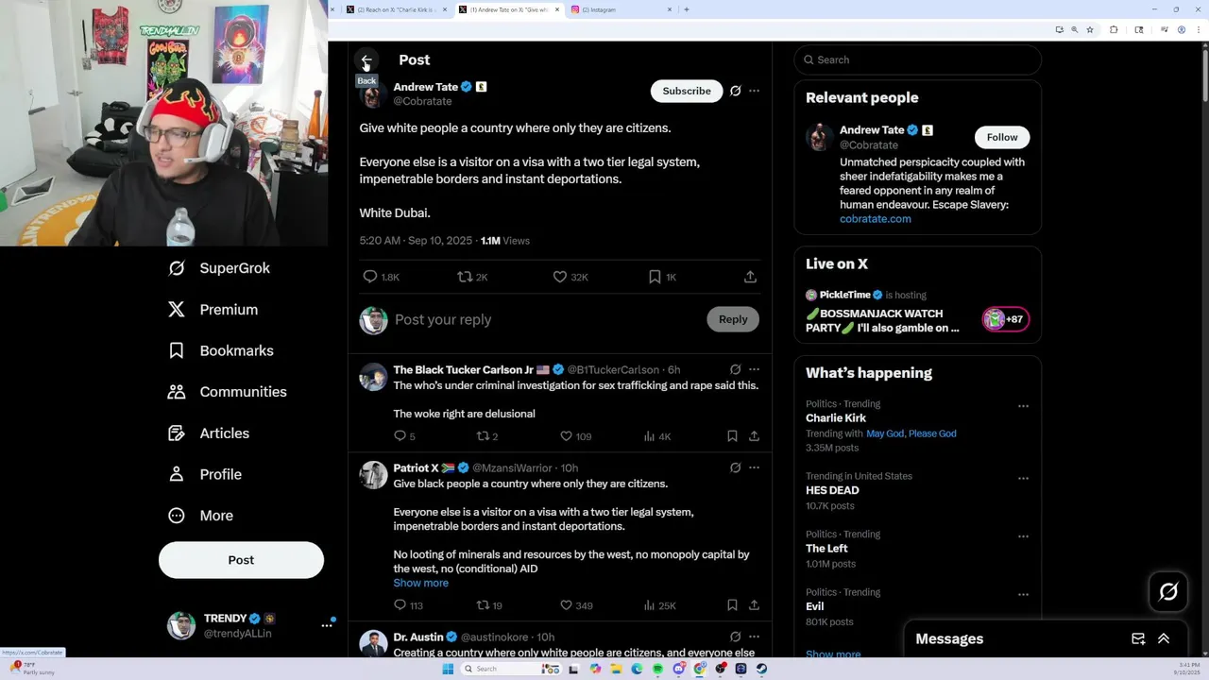
Task: Open more options on Dr. Austin reply
Action: coord(754,637)
